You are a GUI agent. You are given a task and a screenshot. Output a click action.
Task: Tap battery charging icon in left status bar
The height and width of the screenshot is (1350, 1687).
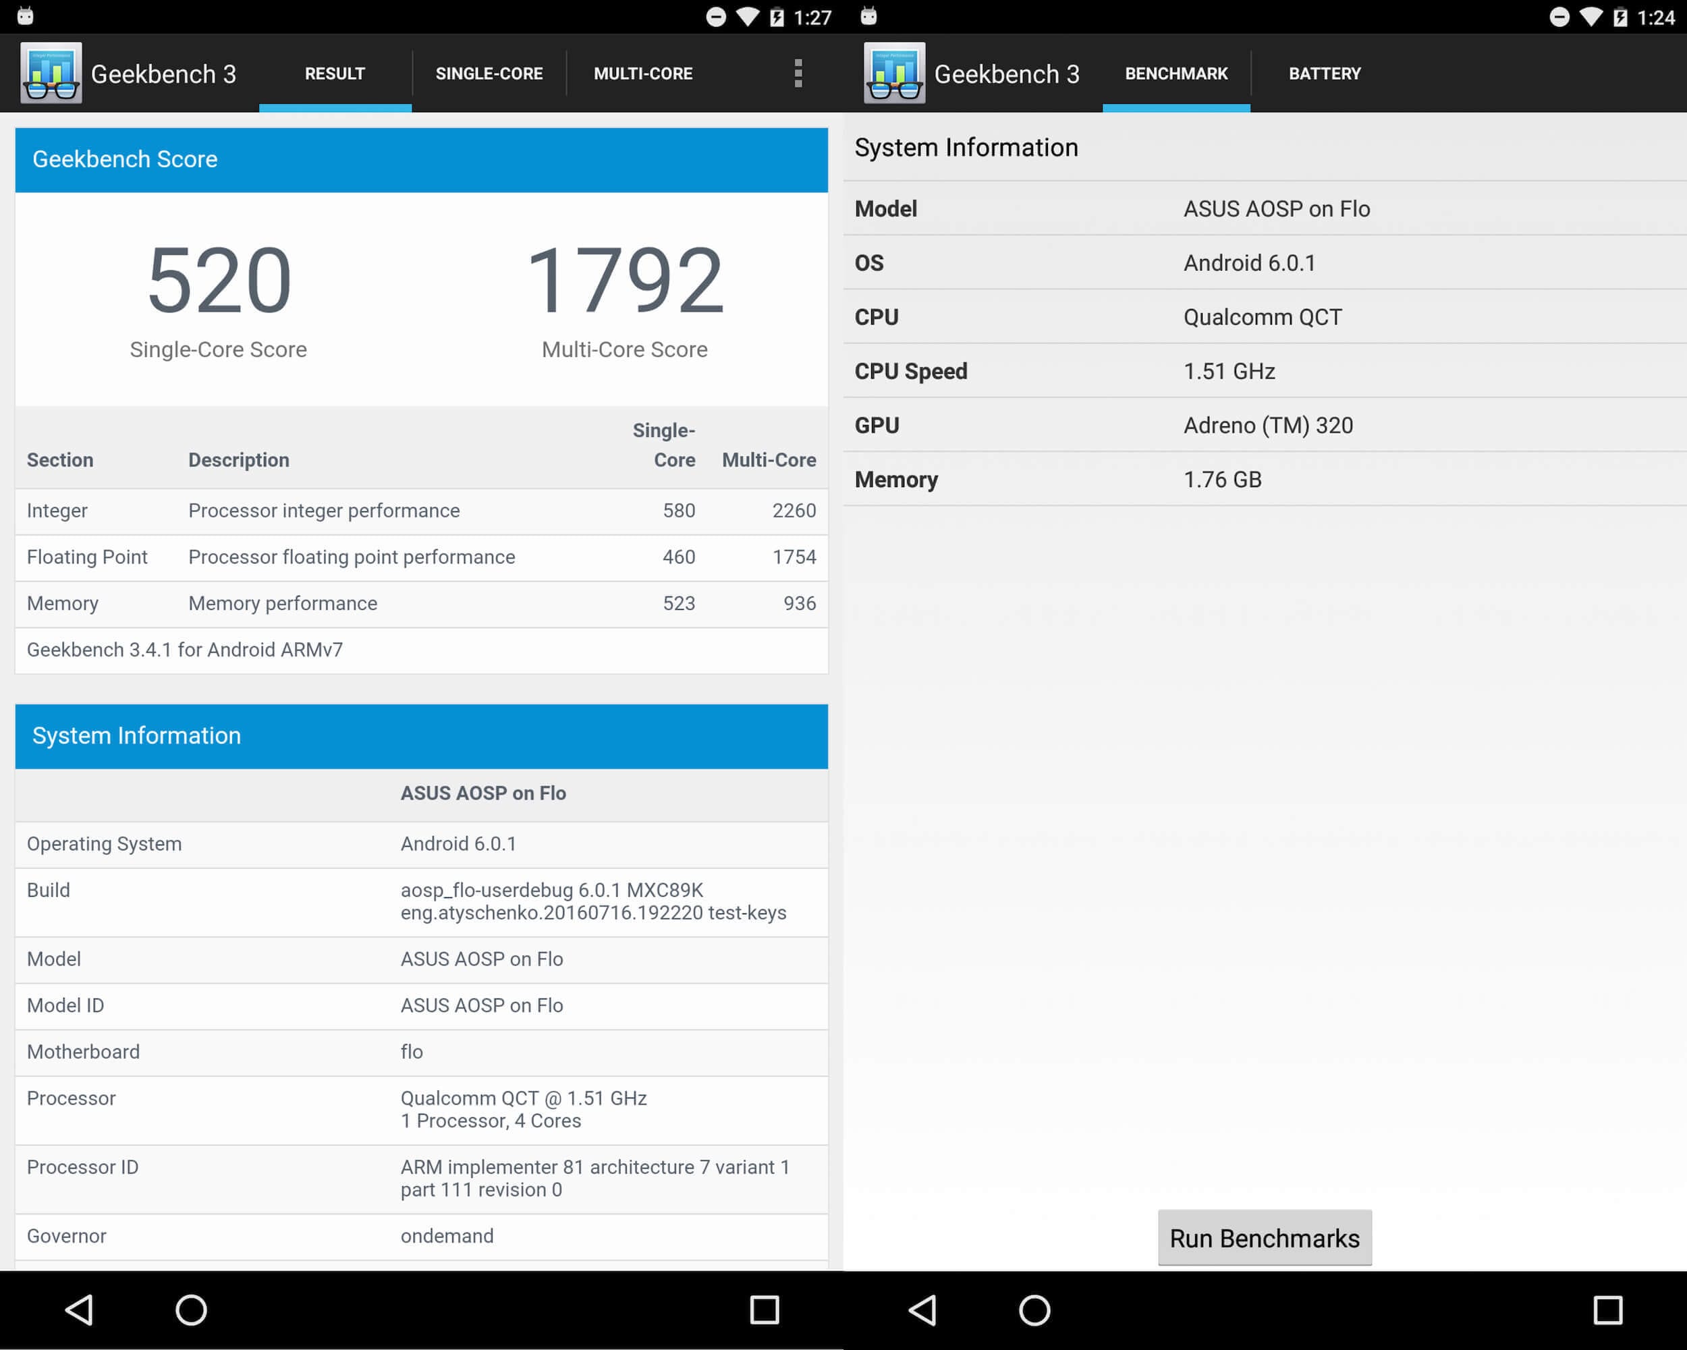[776, 18]
